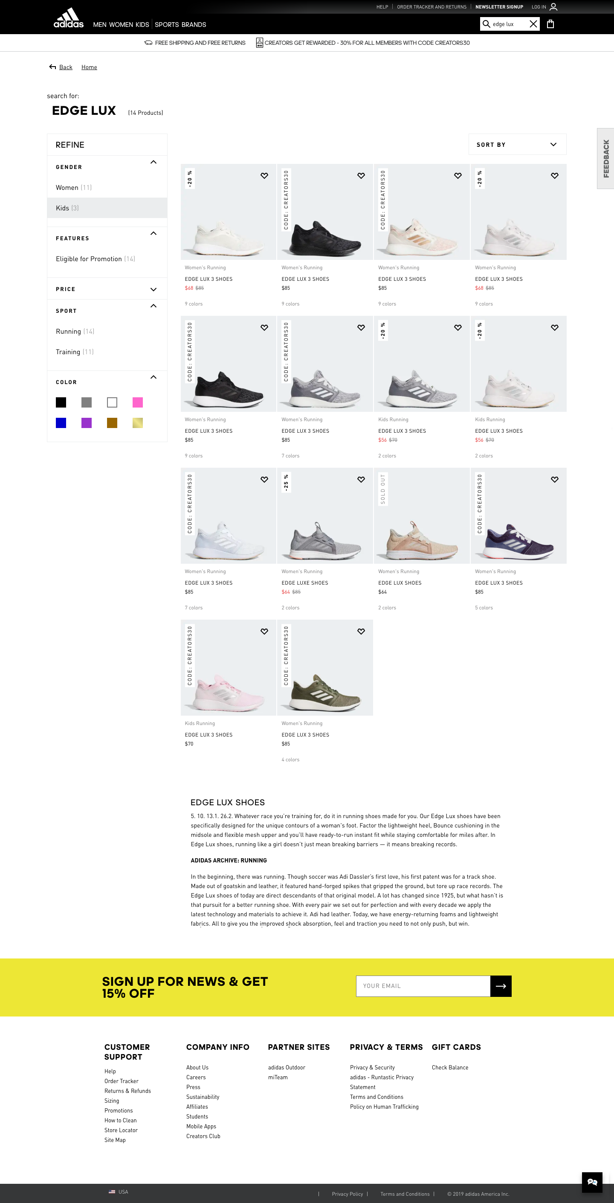The height and width of the screenshot is (1203, 614).
Task: Open the Store Locator footer link
Action: pos(121,1130)
